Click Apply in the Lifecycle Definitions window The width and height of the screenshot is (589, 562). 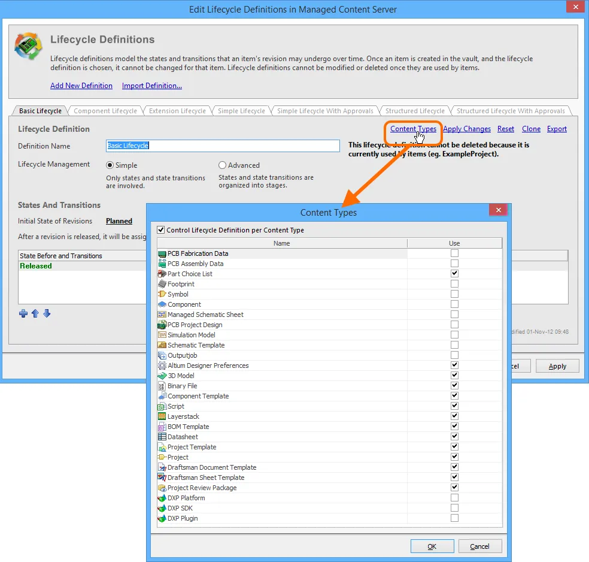pyautogui.click(x=557, y=365)
